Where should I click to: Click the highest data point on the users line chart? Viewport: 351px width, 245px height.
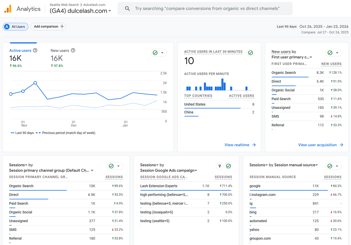(x=35, y=83)
